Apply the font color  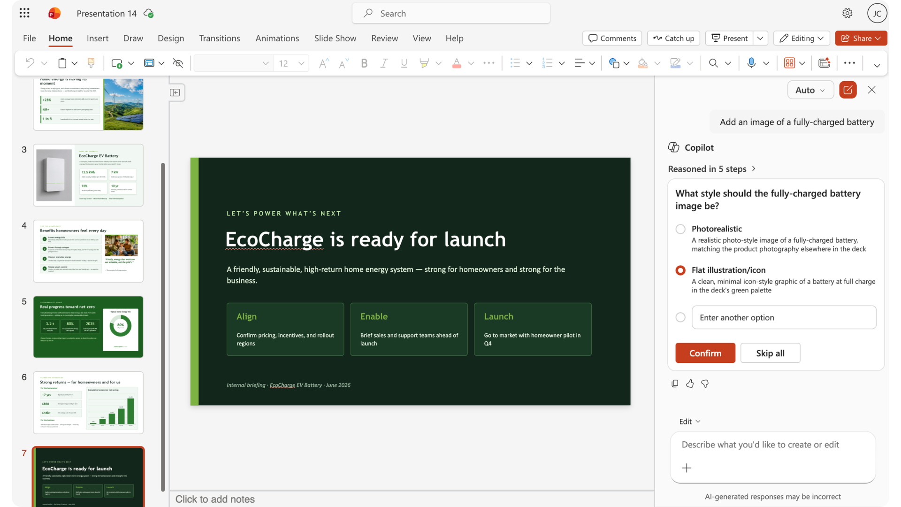pos(457,63)
